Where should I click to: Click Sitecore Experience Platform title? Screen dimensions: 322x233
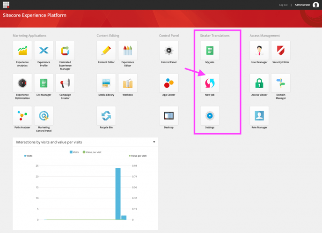tap(35, 15)
